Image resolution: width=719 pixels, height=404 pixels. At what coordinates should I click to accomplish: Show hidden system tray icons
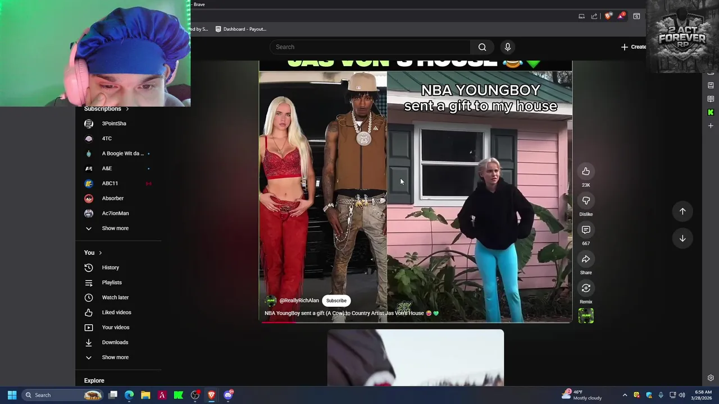pyautogui.click(x=625, y=395)
